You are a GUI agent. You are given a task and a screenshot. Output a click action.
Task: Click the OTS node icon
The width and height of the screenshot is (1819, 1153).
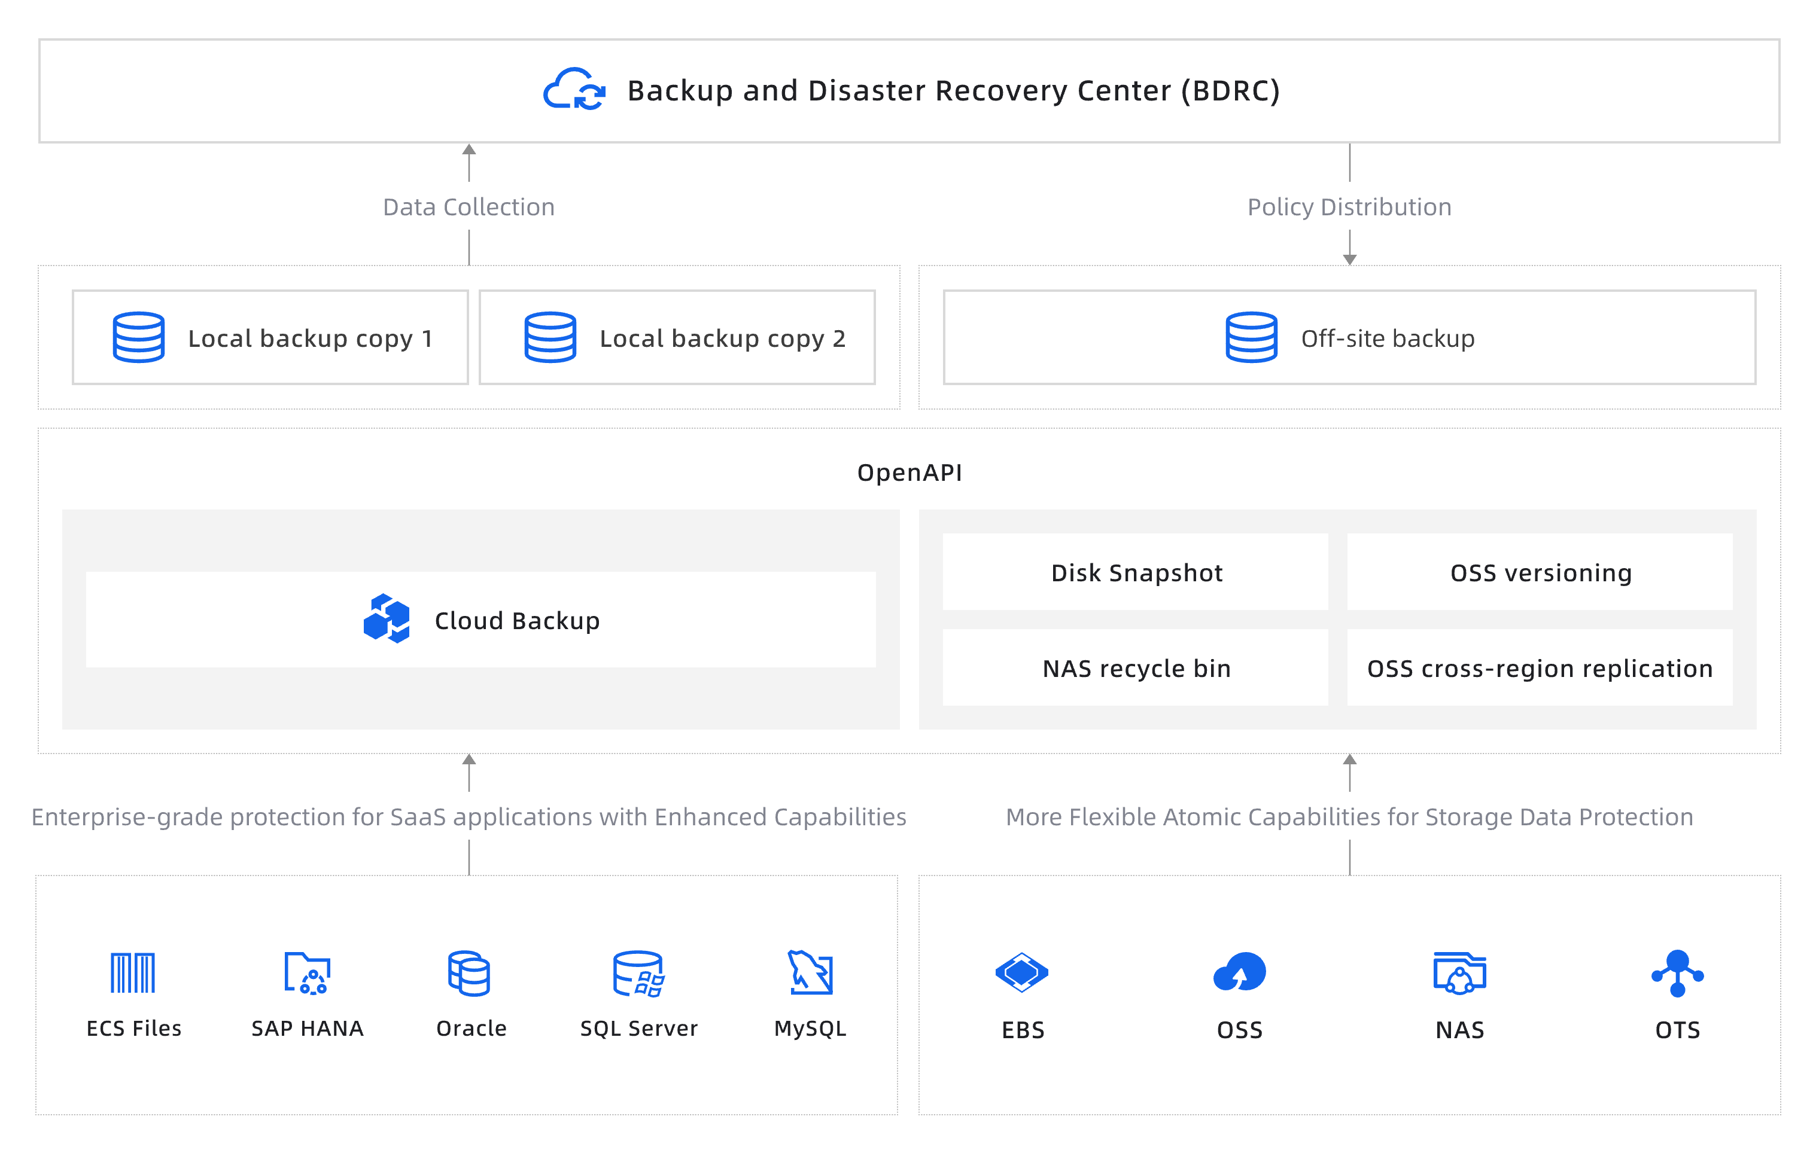click(1677, 973)
